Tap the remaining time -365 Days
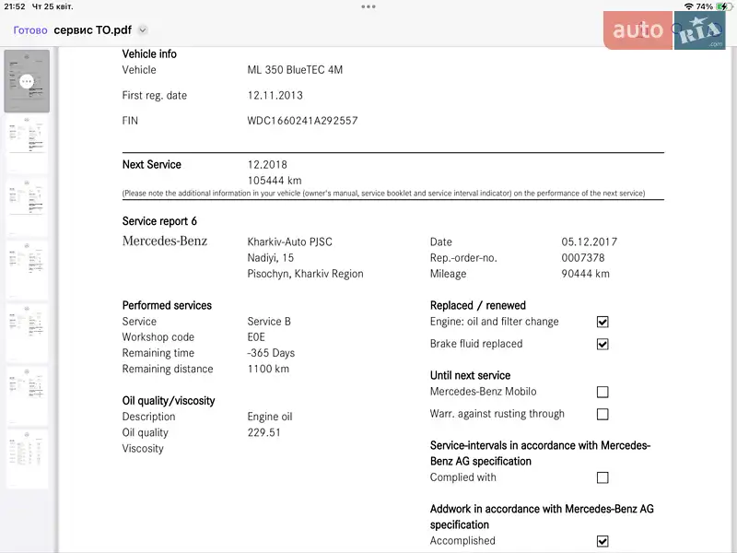 271,353
